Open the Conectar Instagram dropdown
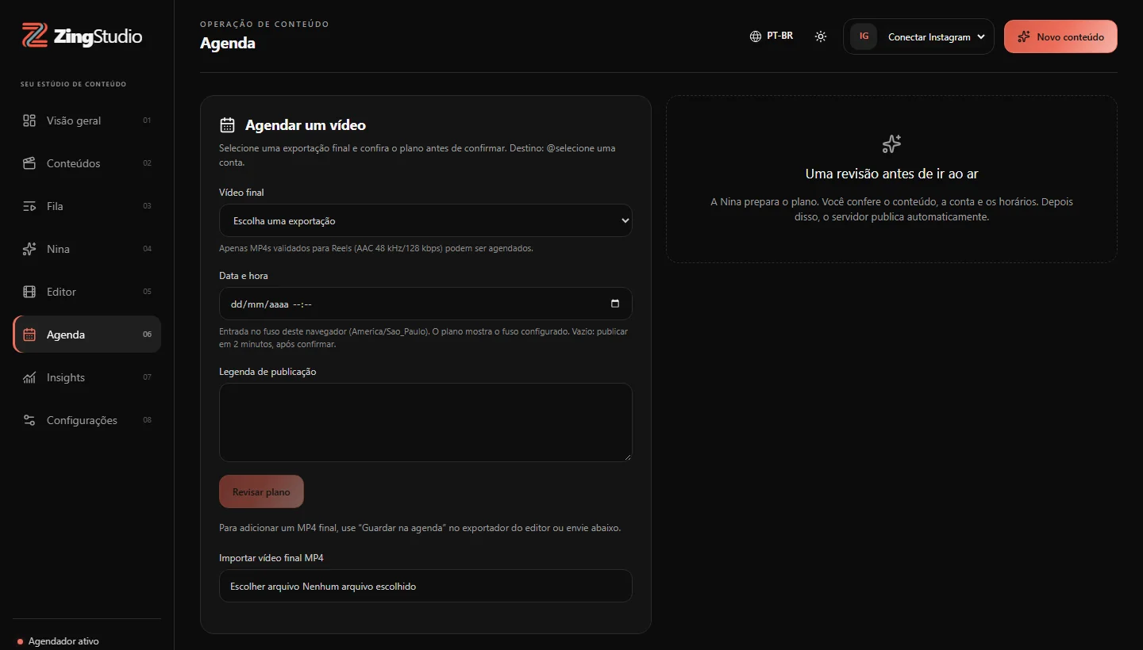Screen dimensions: 1143x650 click(918, 36)
